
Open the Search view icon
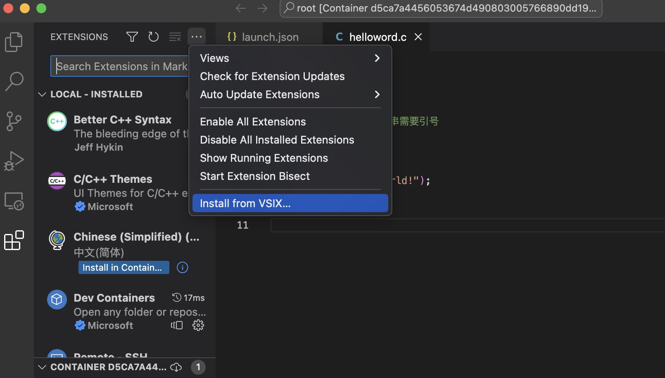[x=14, y=81]
